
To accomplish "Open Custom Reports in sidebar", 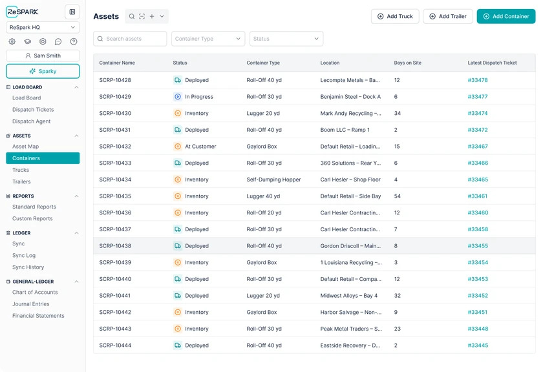I will click(x=32, y=218).
